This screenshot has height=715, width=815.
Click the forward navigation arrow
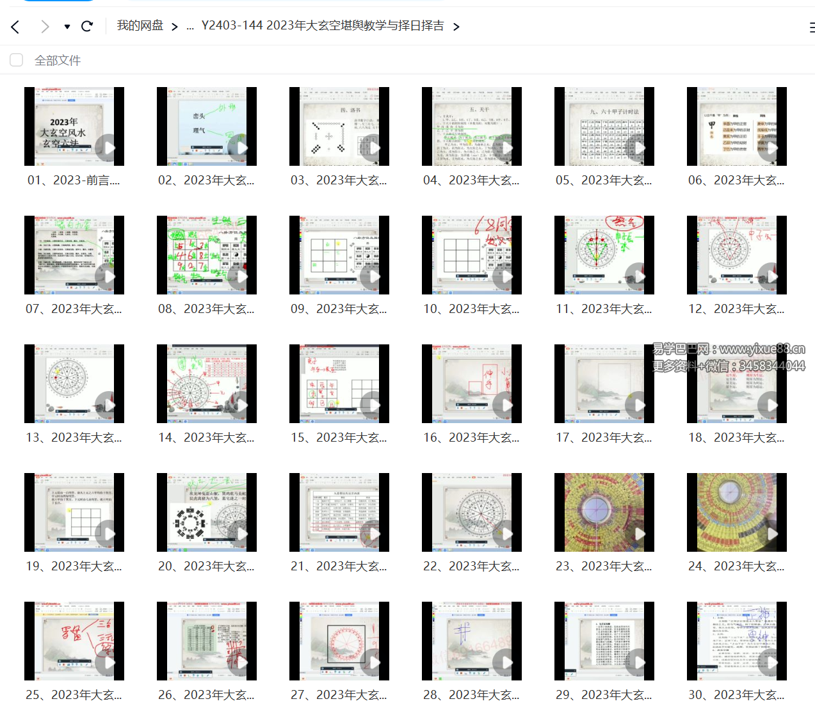tap(45, 26)
